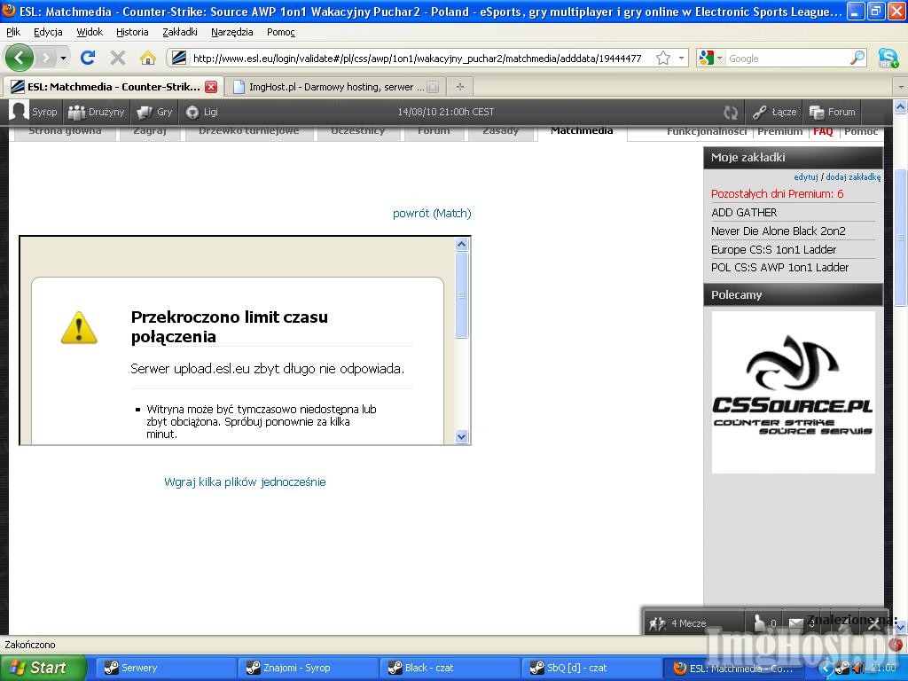Reload the page with the refresh icon
Viewport: 908px width, 681px height.
[88, 58]
